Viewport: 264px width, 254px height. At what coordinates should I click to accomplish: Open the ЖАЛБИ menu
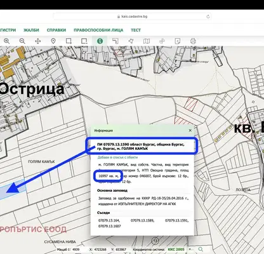pos(31,30)
